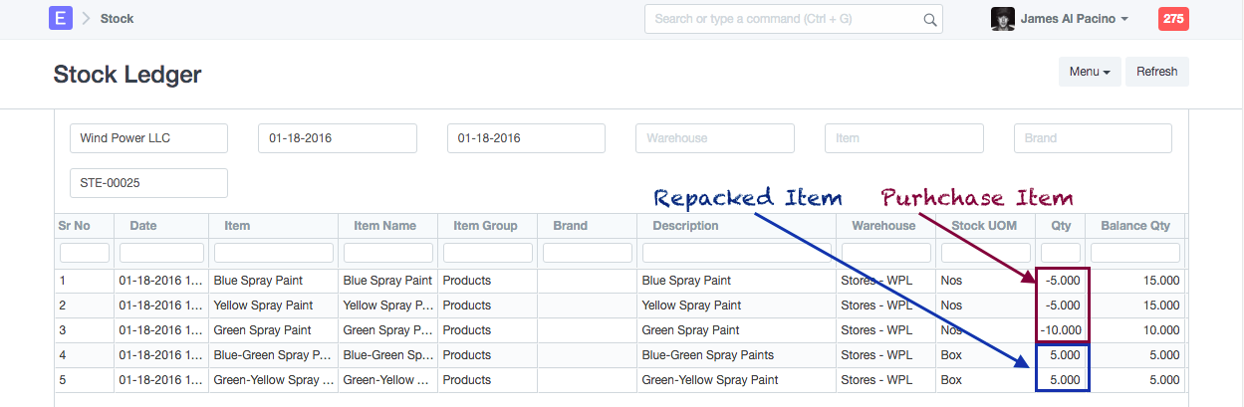
Task: Click the Description column filter box
Action: 736,253
